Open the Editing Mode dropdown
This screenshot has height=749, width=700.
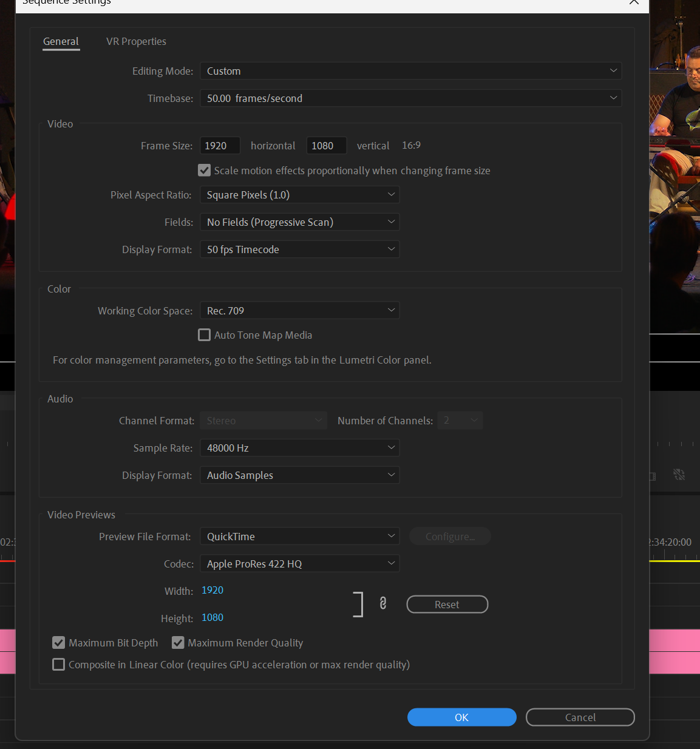[x=410, y=70]
